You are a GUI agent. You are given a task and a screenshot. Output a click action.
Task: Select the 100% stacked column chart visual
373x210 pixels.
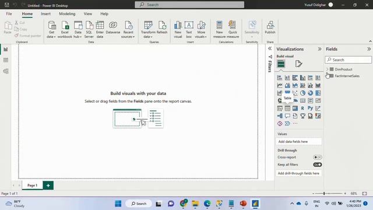318,78
